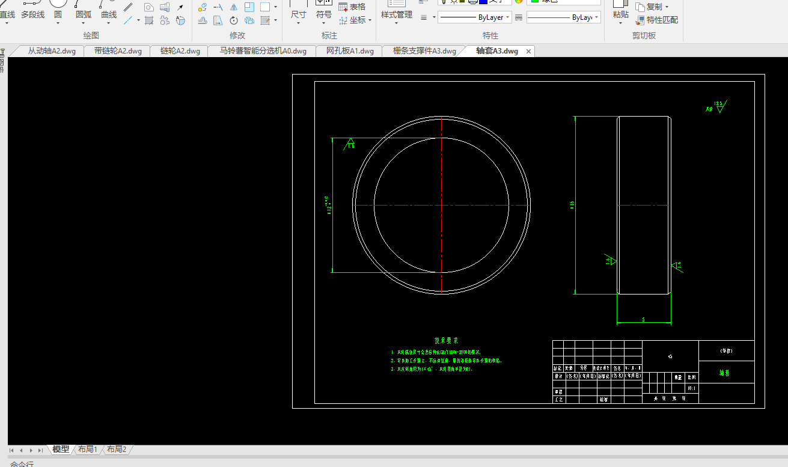Open the 马铃薯智能分选机A0.dwg tab

click(263, 51)
